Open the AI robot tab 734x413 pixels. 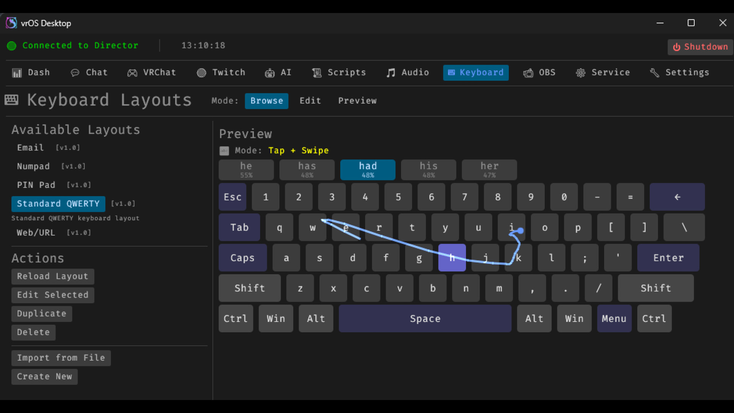coord(278,73)
